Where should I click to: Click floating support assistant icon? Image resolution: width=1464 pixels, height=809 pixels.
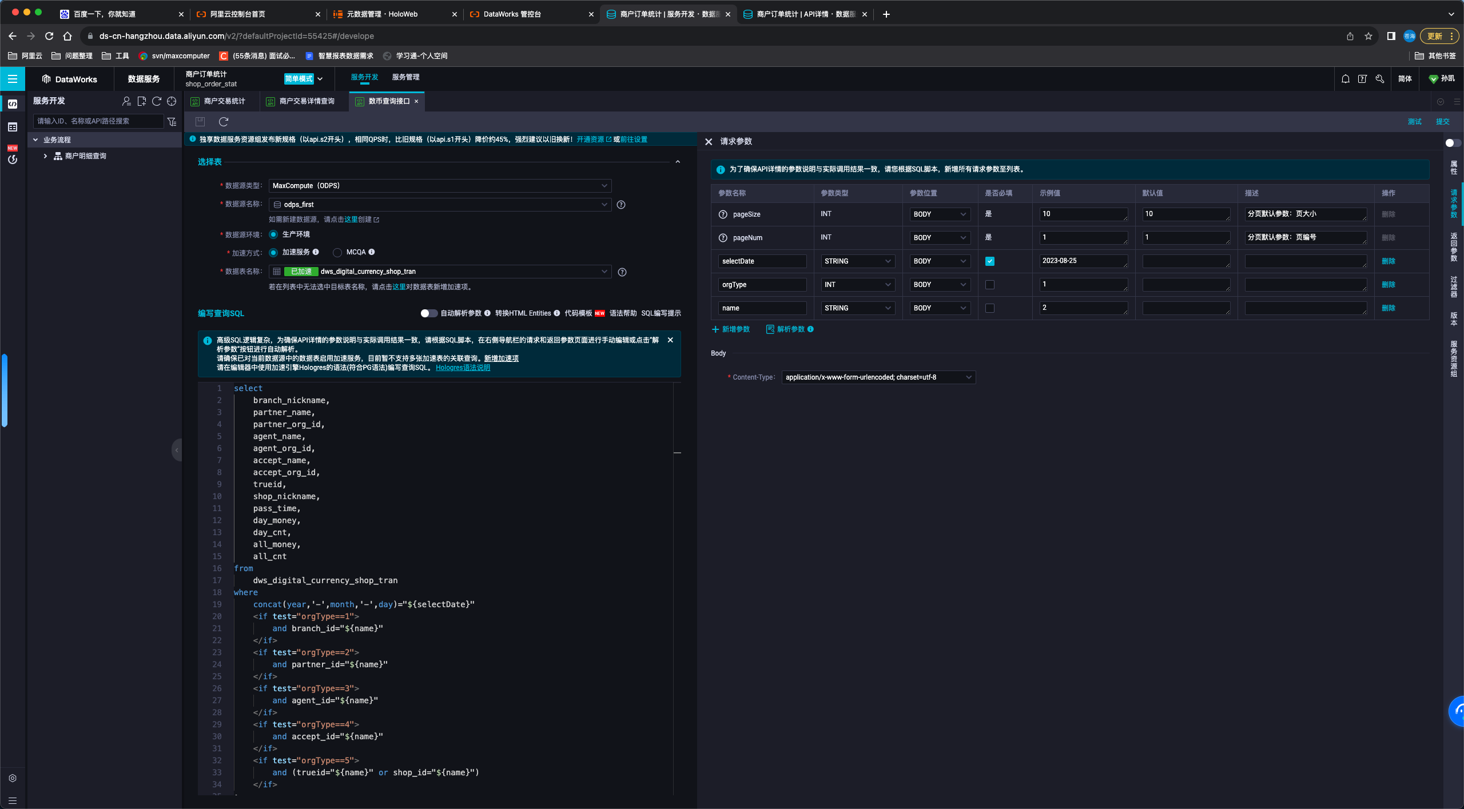[x=1457, y=711]
